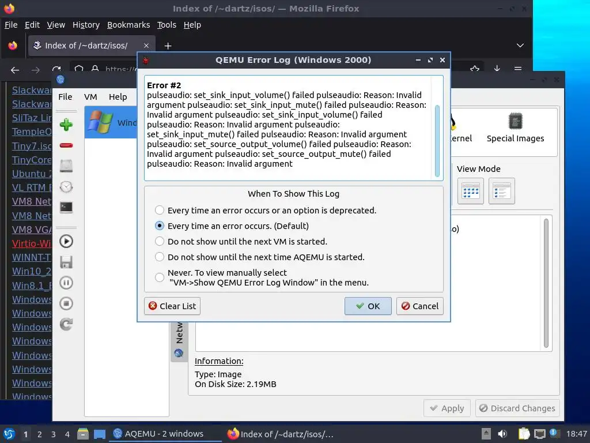
Task: Open the terminal icon in AQEMU sidebar
Action: [x=66, y=207]
